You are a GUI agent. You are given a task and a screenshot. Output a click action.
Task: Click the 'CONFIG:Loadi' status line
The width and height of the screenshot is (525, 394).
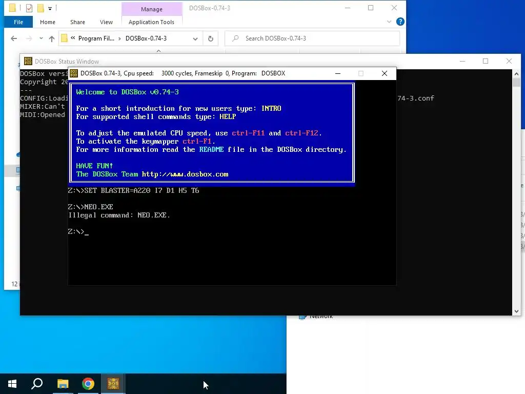click(x=44, y=98)
